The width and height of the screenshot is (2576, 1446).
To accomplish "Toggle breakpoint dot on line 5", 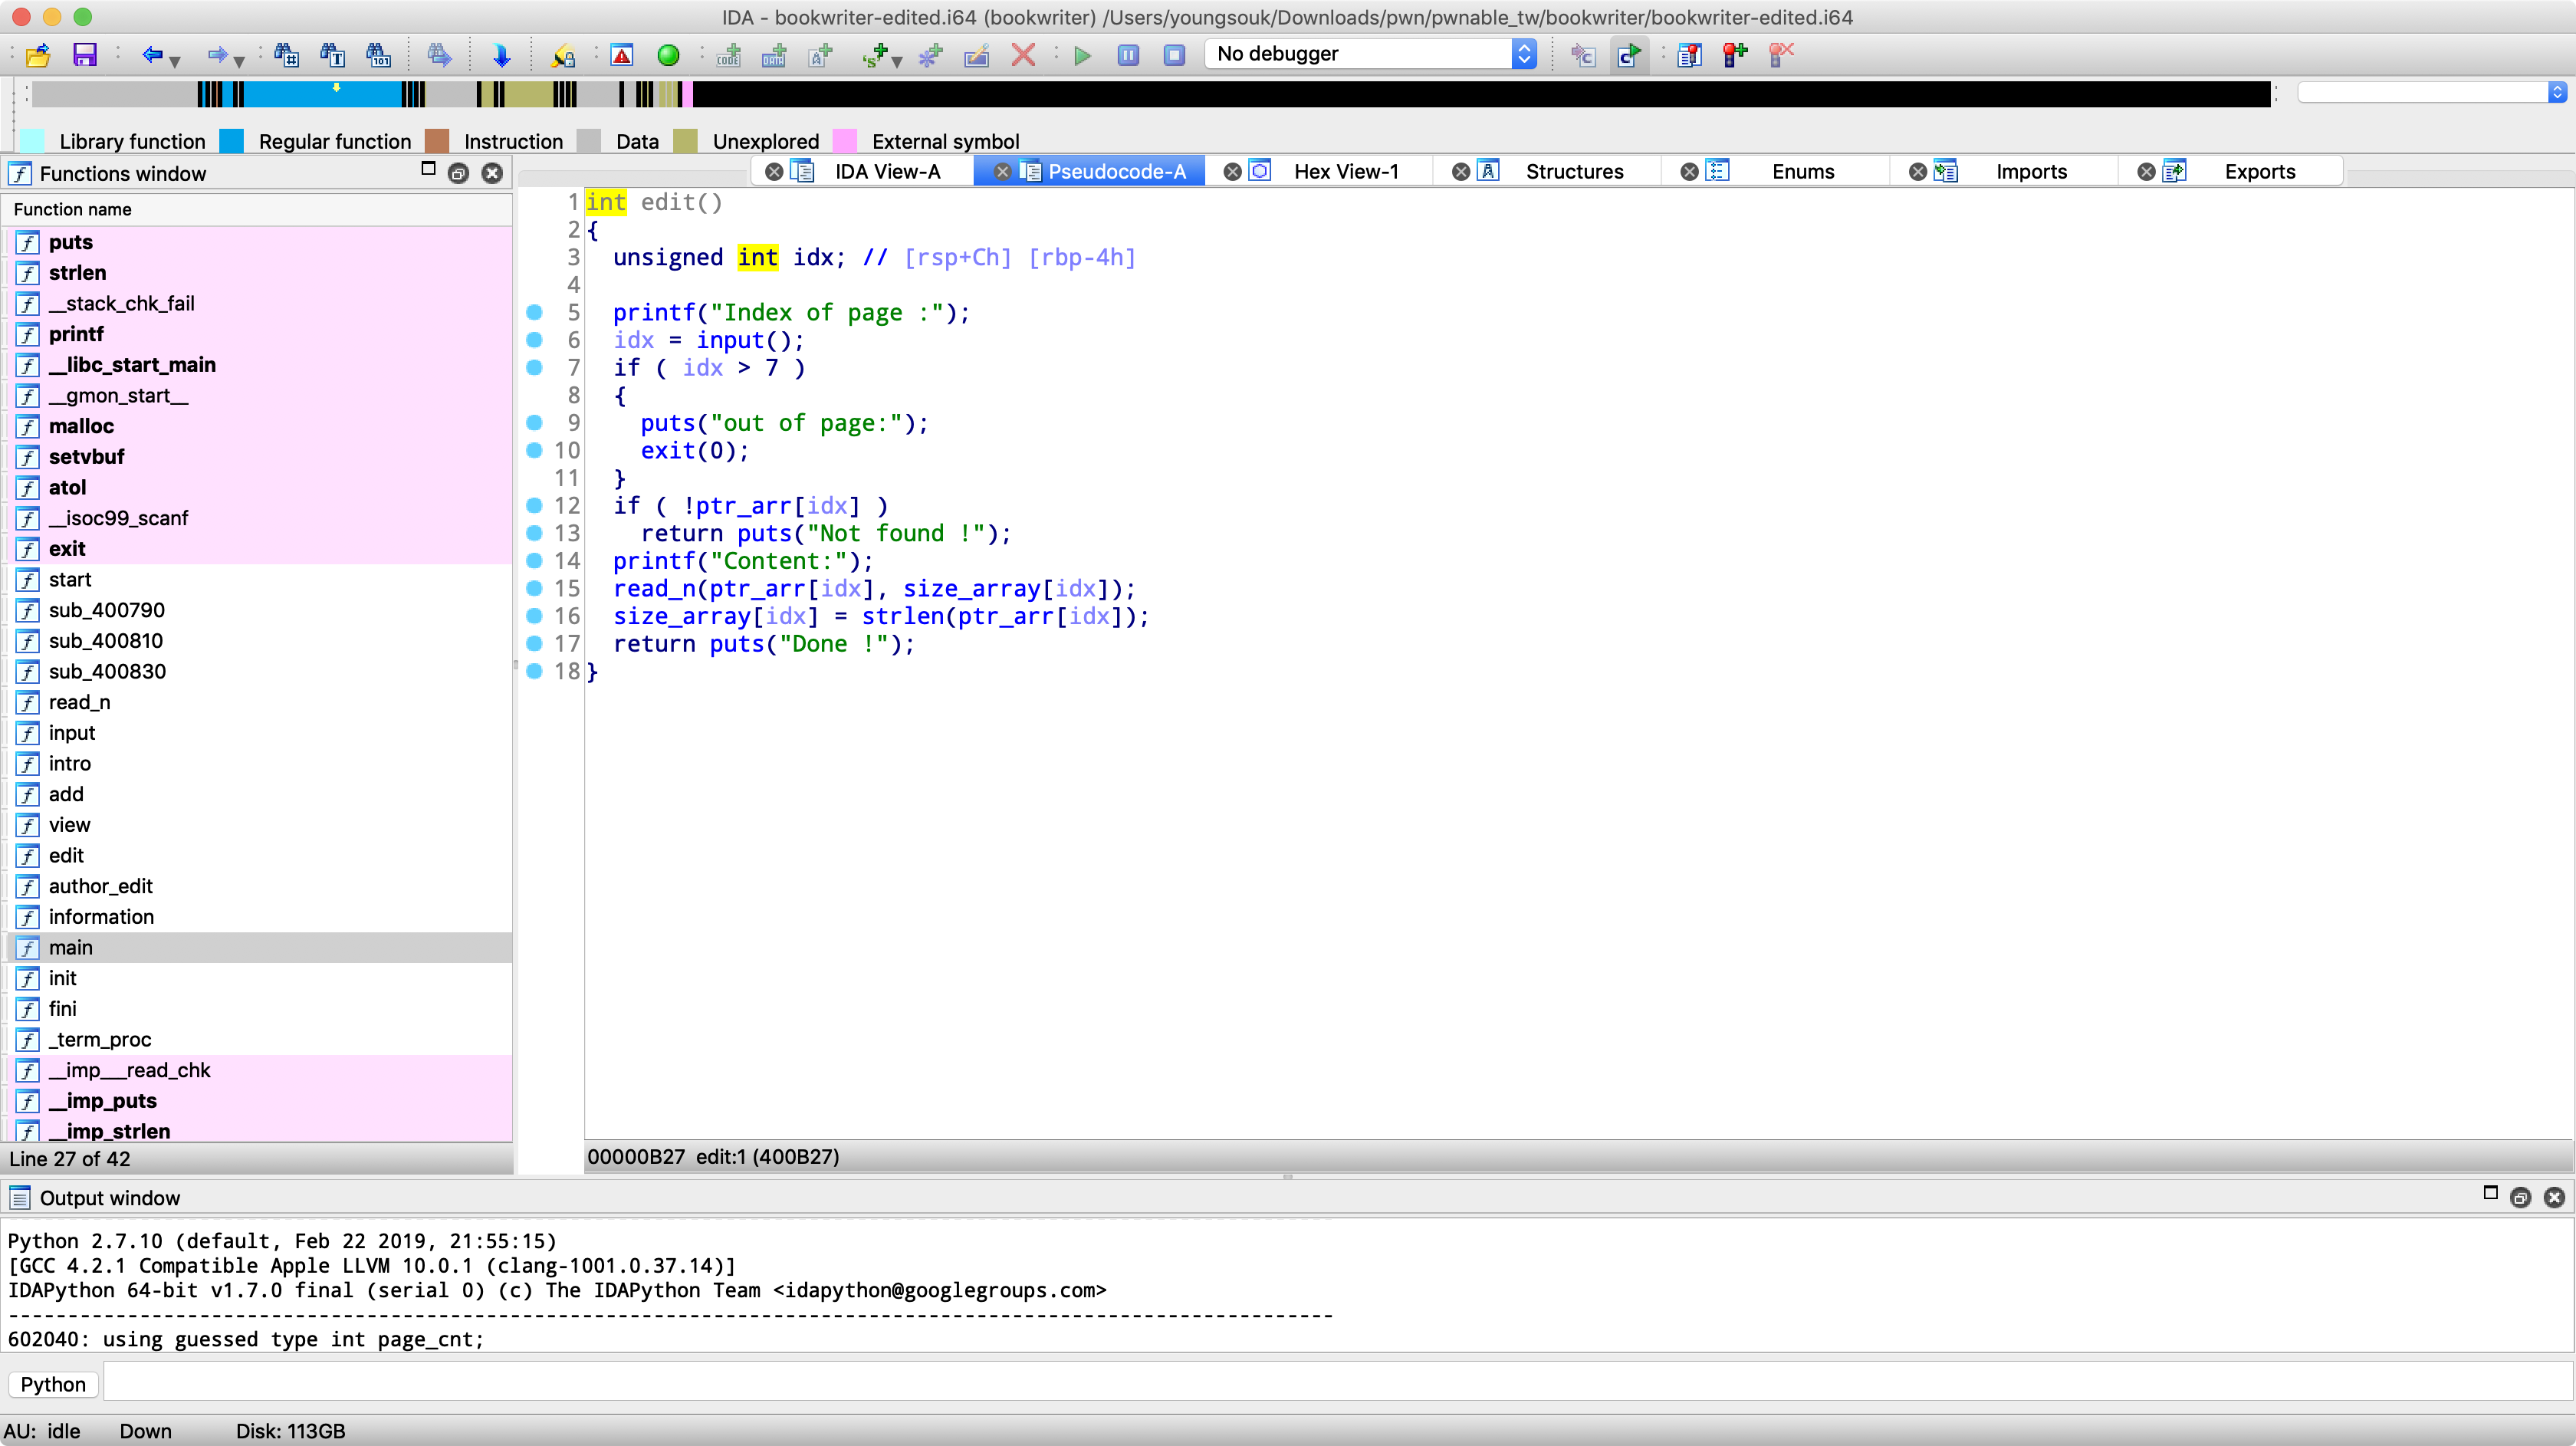I will pos(534,313).
